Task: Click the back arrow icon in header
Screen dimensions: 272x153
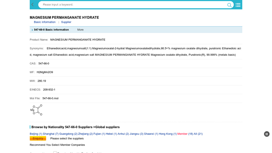Action: click(x=33, y=4)
